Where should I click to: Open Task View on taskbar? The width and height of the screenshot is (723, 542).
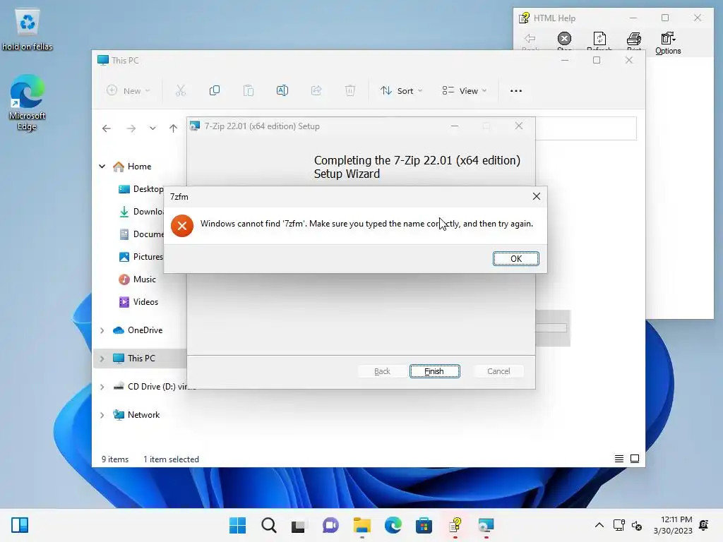click(299, 525)
